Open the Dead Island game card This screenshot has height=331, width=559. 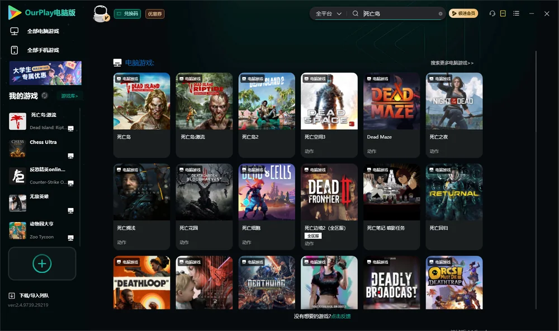142,115
